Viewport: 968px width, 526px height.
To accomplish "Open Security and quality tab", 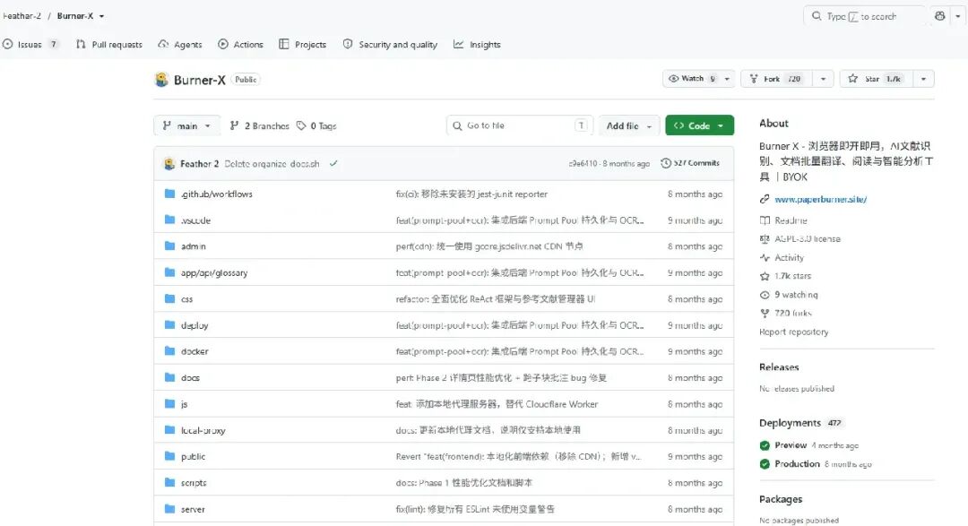I will [390, 45].
